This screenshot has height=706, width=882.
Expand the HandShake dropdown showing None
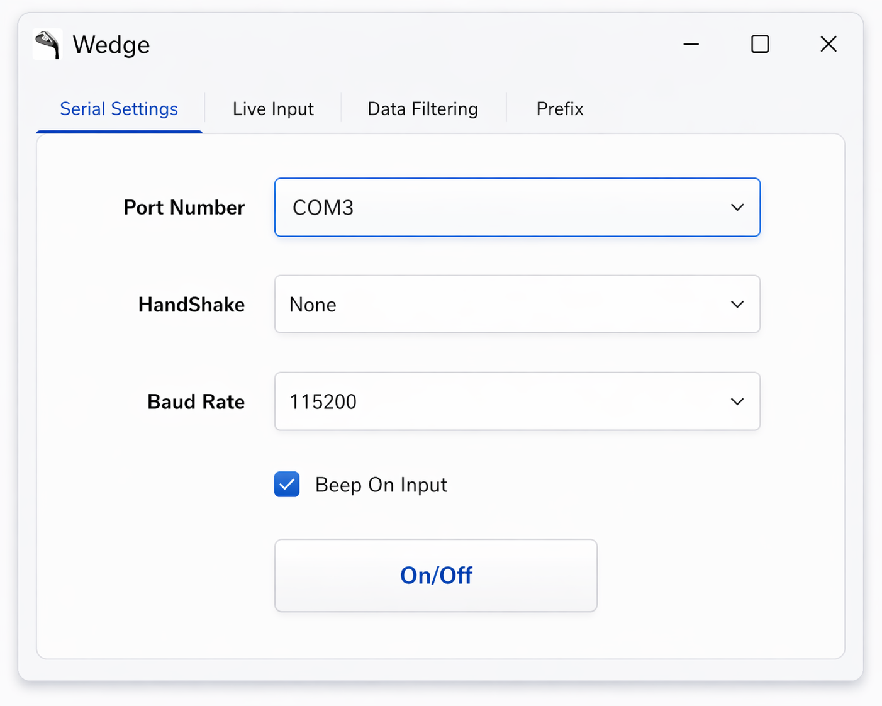click(x=517, y=304)
